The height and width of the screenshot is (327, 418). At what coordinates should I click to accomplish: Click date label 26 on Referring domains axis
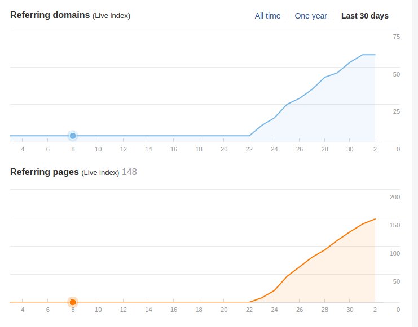(300, 149)
